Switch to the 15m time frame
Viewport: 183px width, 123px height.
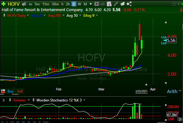point(46,4)
